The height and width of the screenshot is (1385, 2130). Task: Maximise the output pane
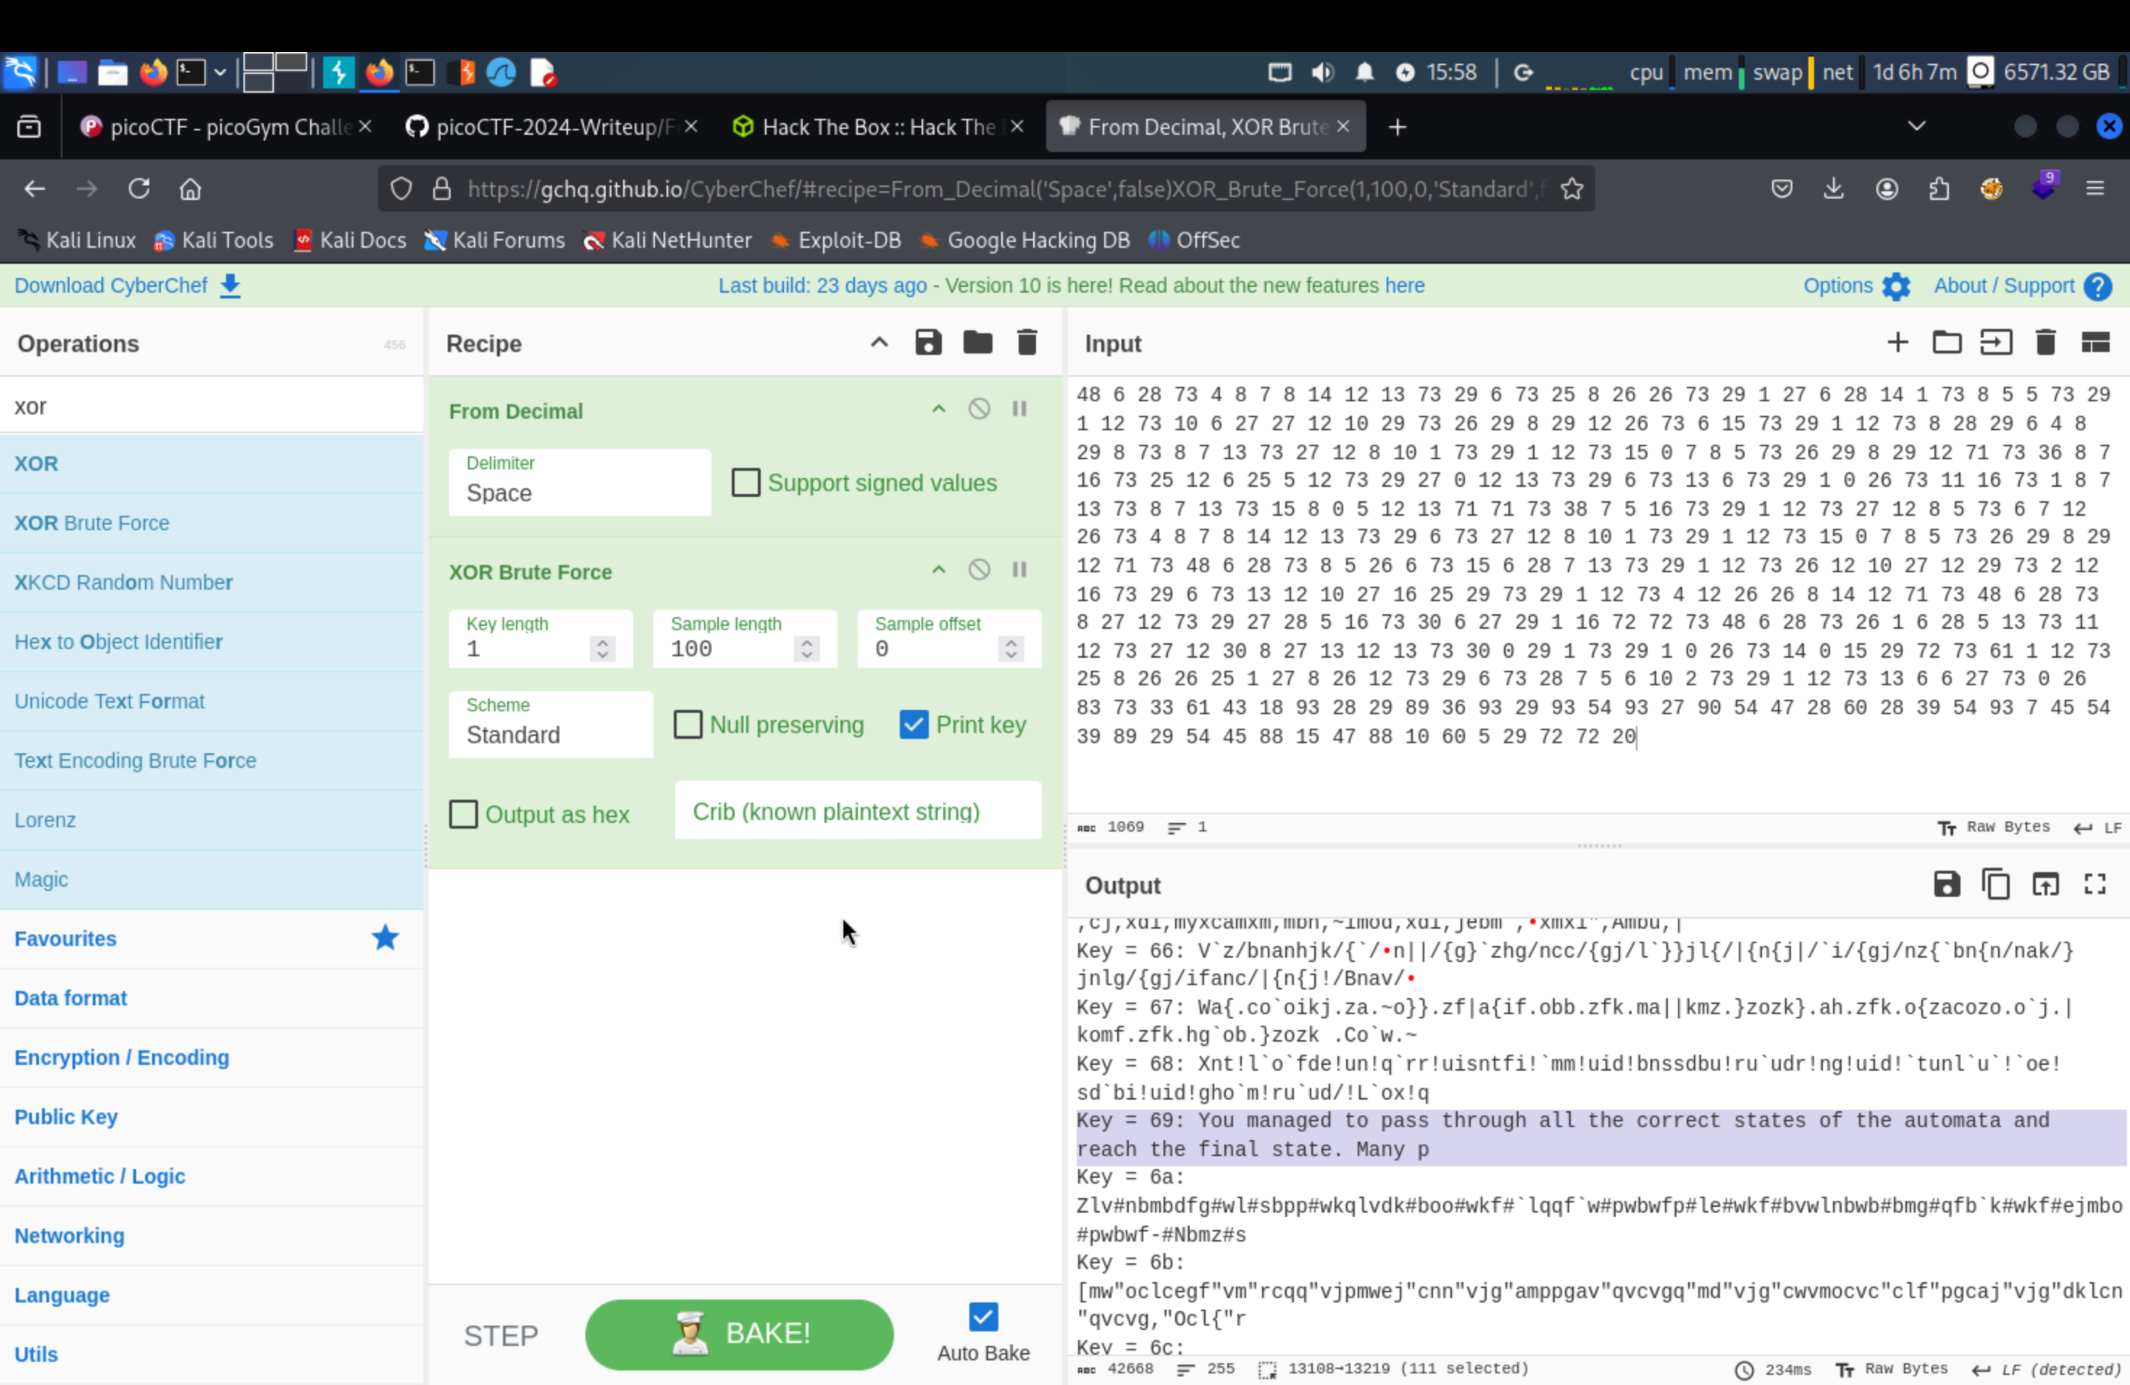coord(2095,885)
